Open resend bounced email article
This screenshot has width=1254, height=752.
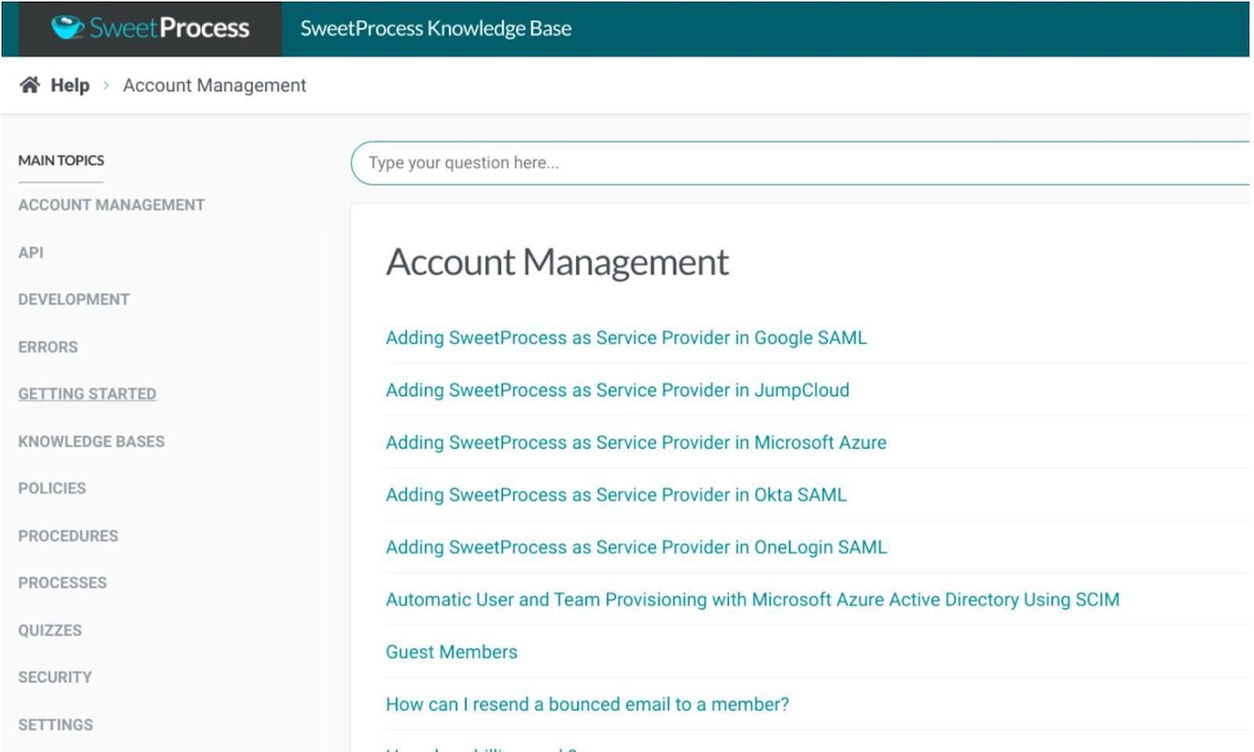[x=587, y=704]
